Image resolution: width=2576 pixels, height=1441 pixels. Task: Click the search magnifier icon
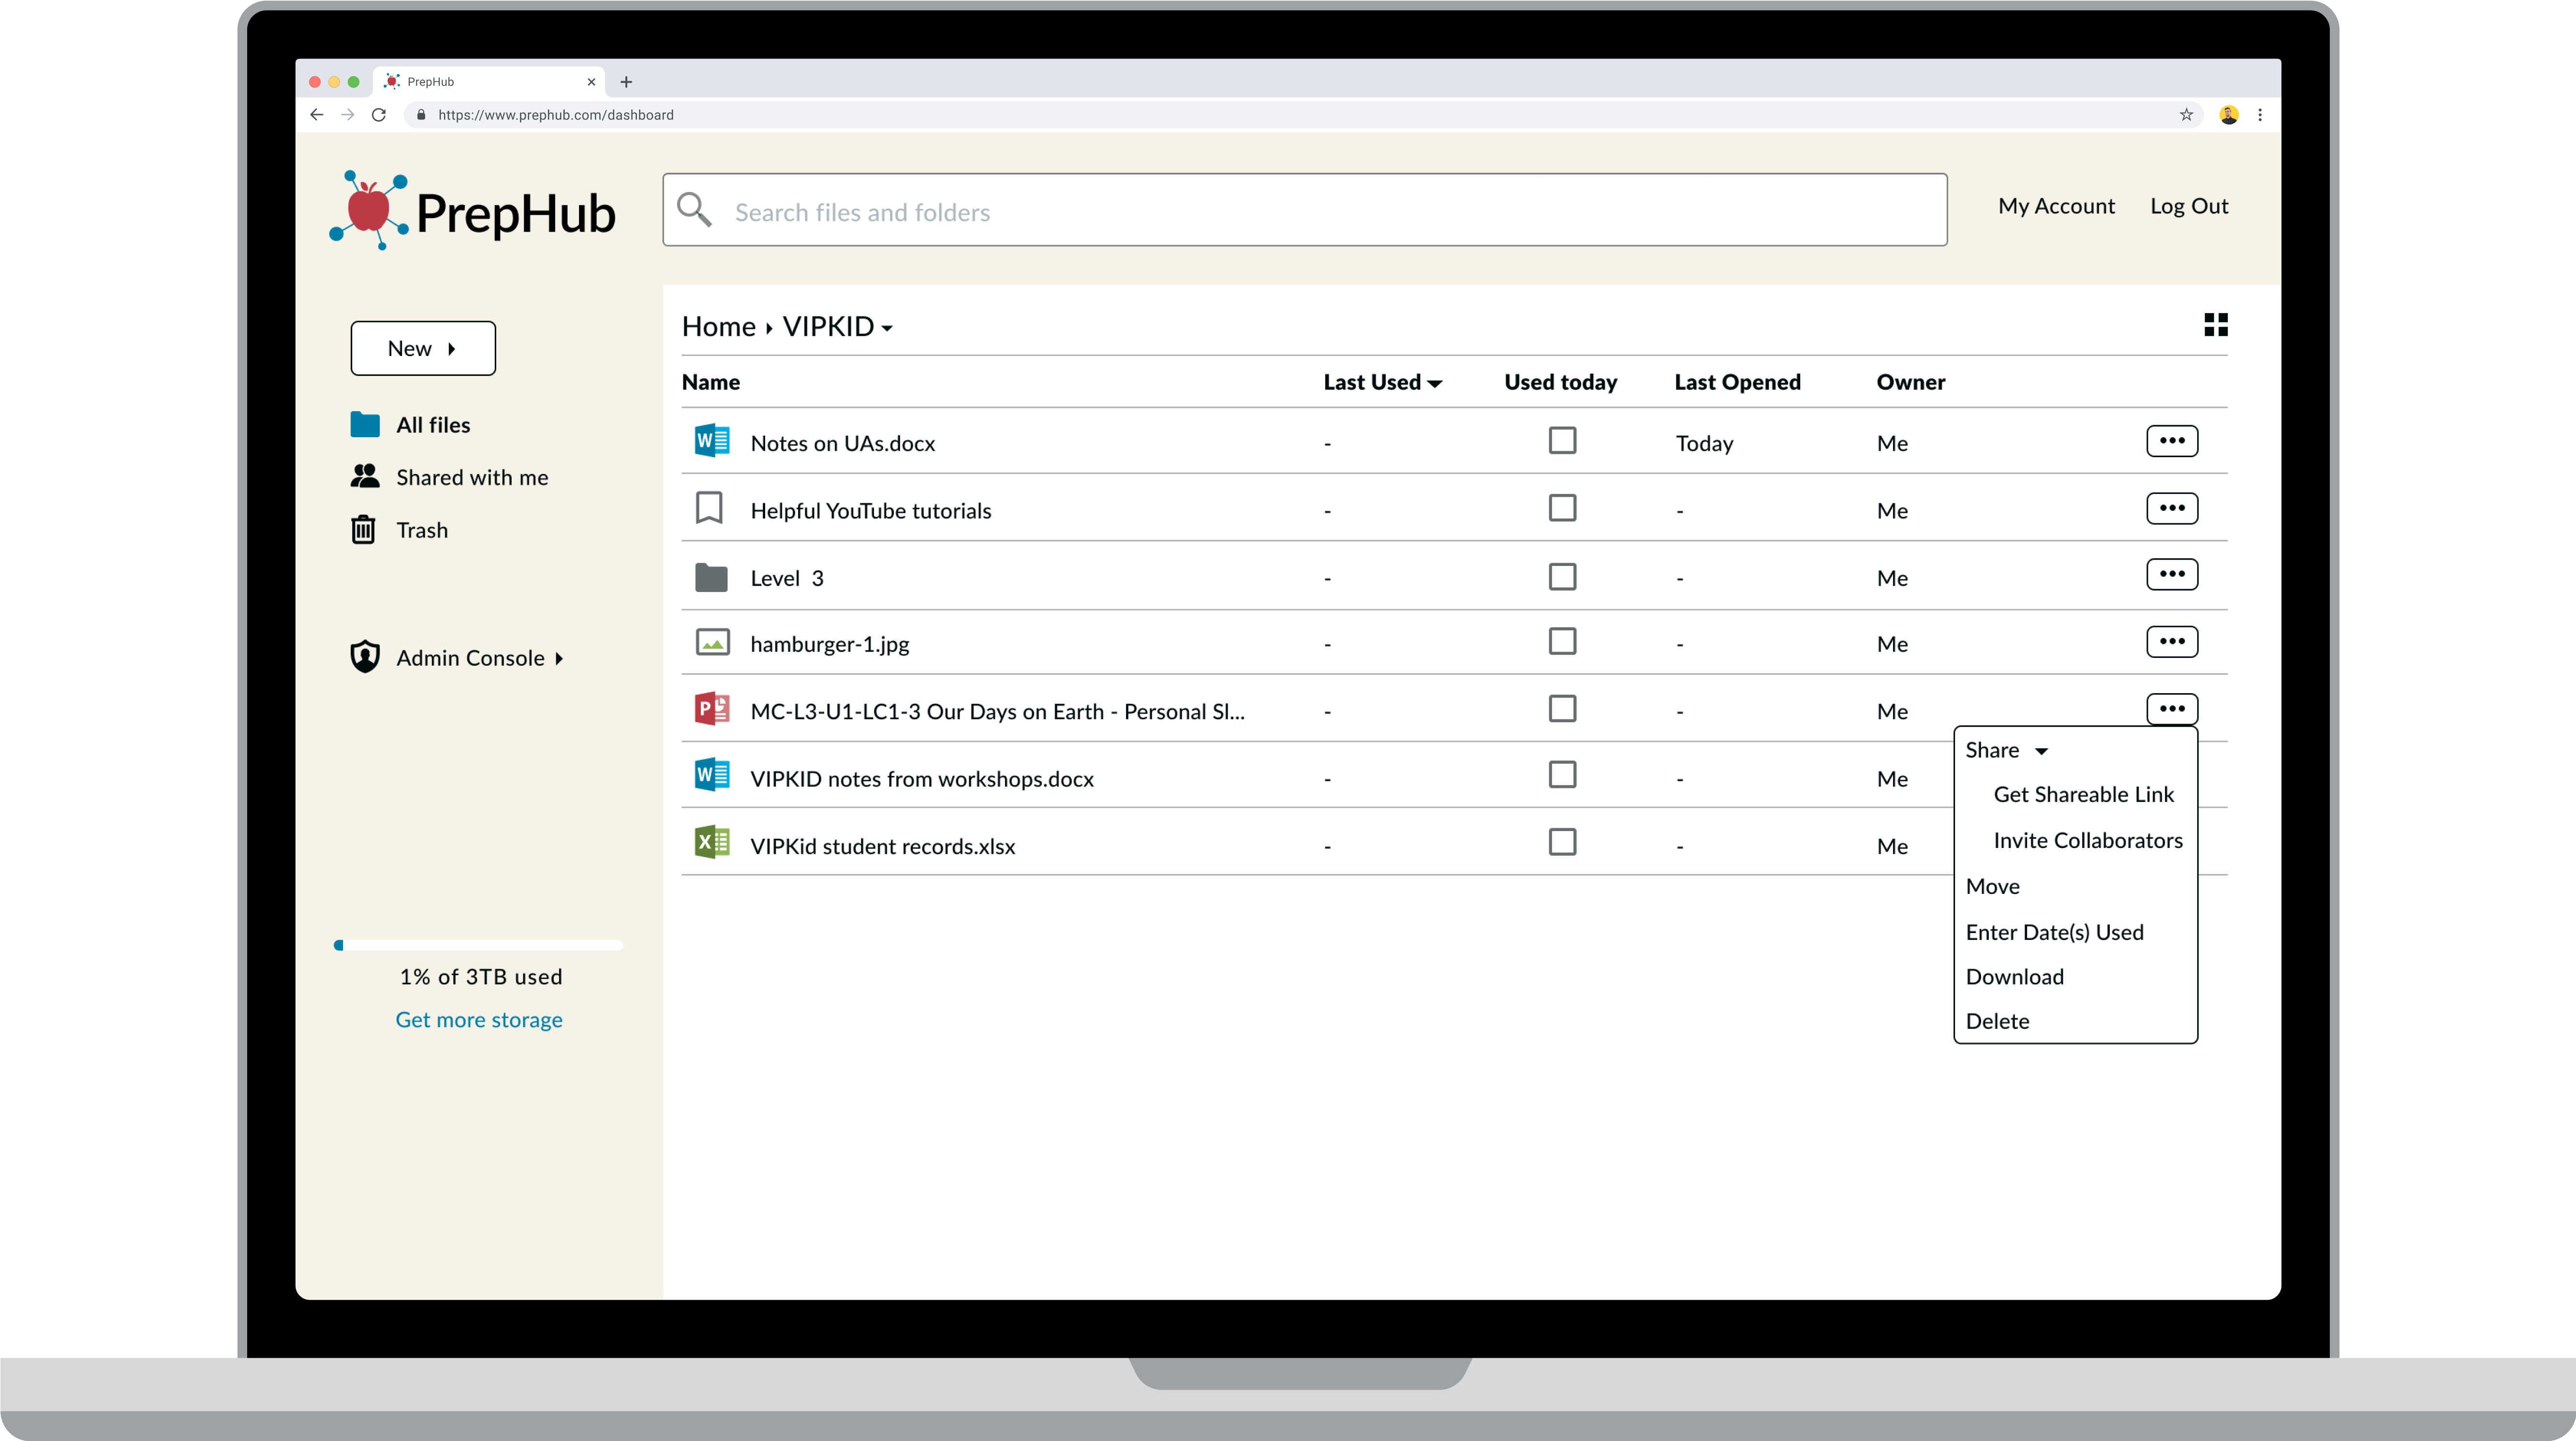tap(694, 210)
